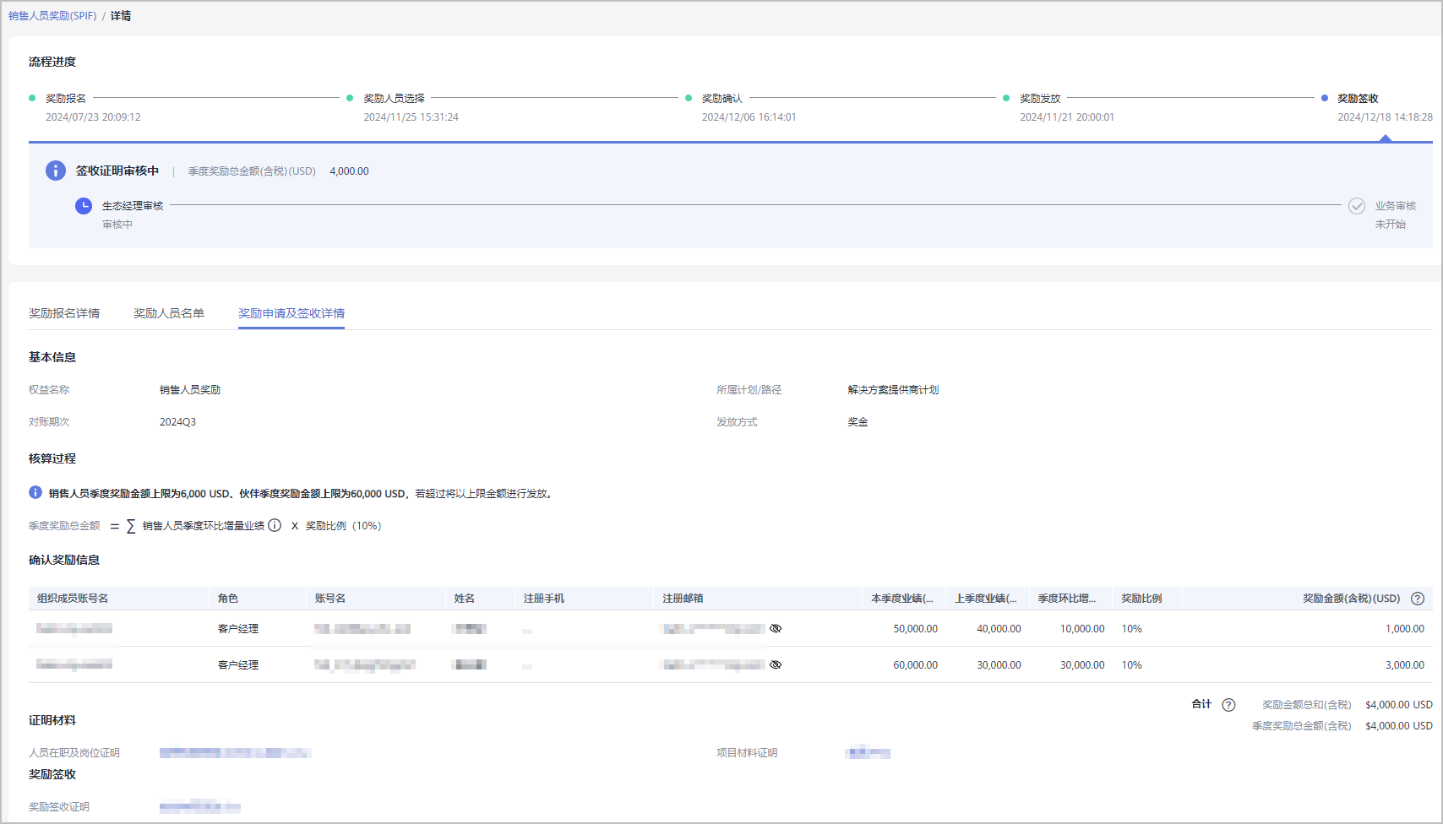Click the help icon beside 合计
The height and width of the screenshot is (824, 1443).
click(1228, 705)
